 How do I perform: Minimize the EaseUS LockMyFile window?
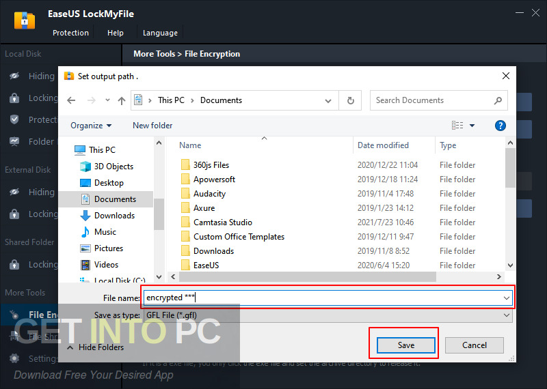pyautogui.click(x=520, y=13)
